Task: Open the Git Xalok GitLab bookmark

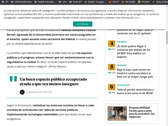Action: tap(128, 2)
